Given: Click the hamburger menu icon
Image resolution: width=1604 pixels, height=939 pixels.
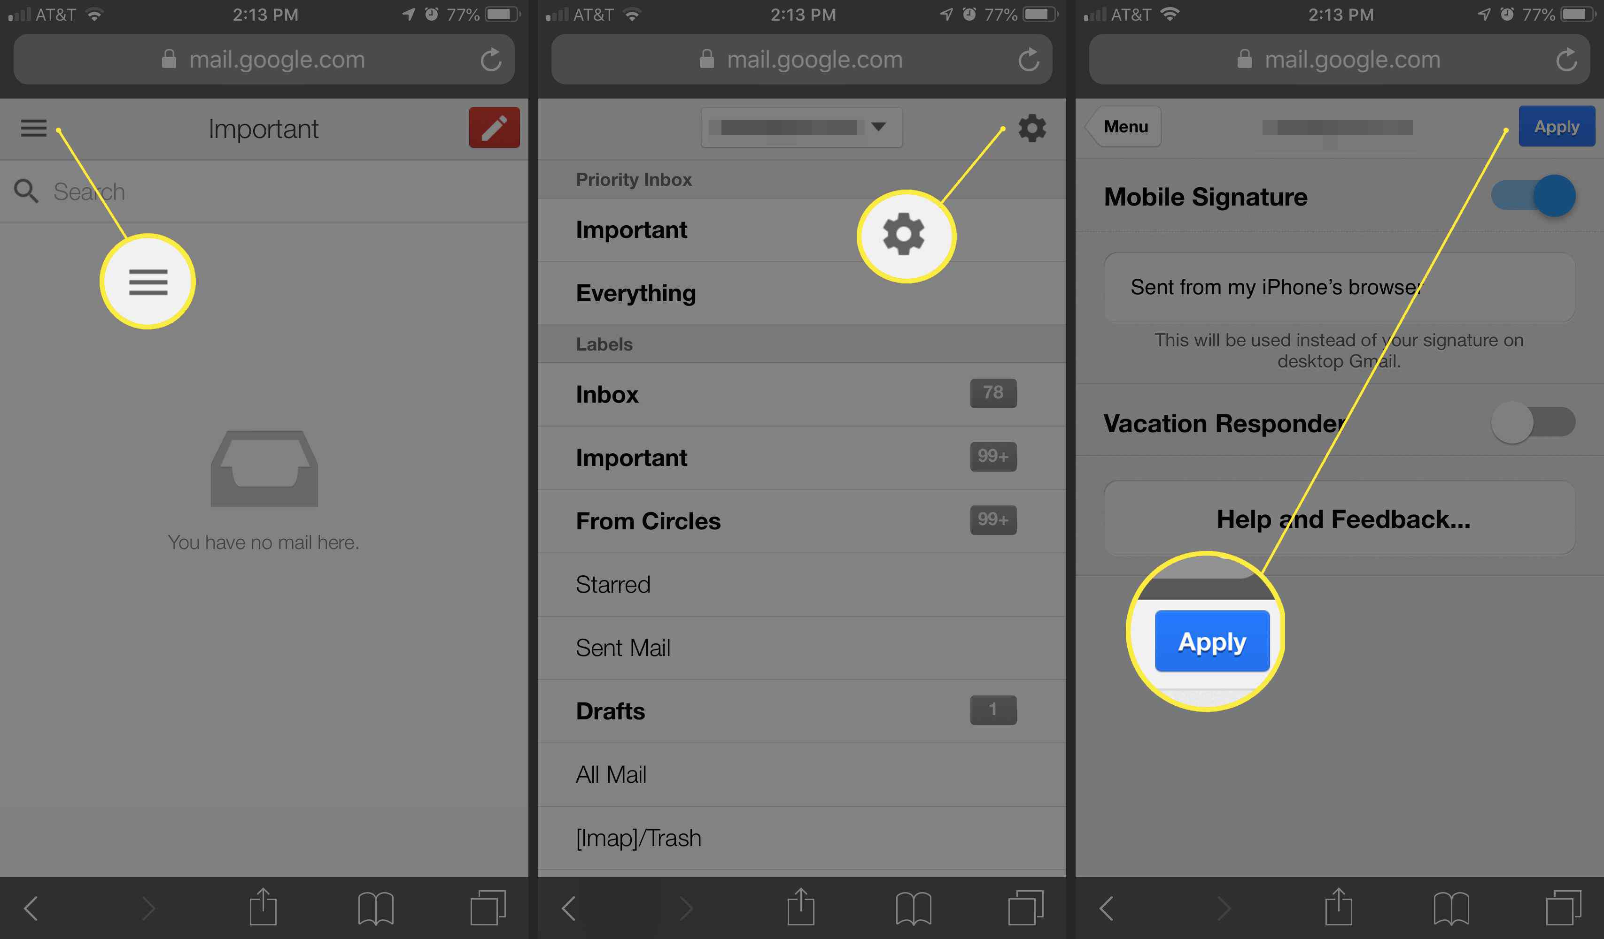Looking at the screenshot, I should pos(33,128).
